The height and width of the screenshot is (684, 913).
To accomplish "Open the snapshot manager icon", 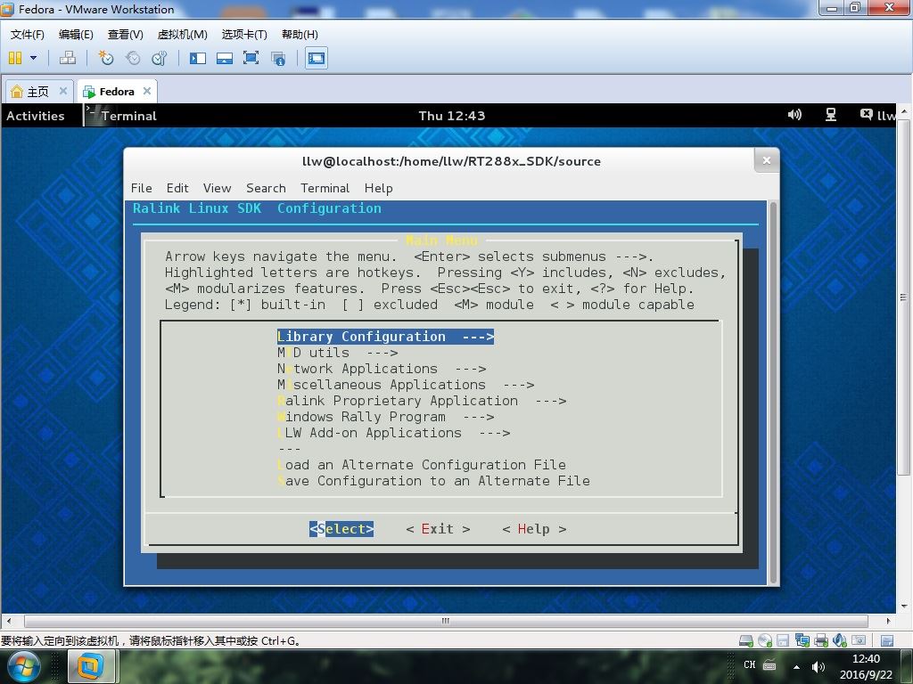I will click(x=159, y=58).
